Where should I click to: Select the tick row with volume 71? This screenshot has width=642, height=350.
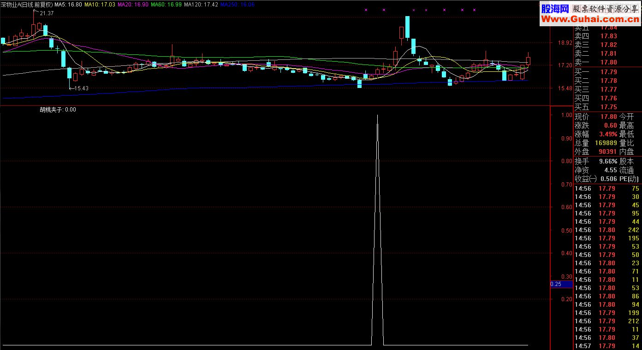pyautogui.click(x=607, y=271)
